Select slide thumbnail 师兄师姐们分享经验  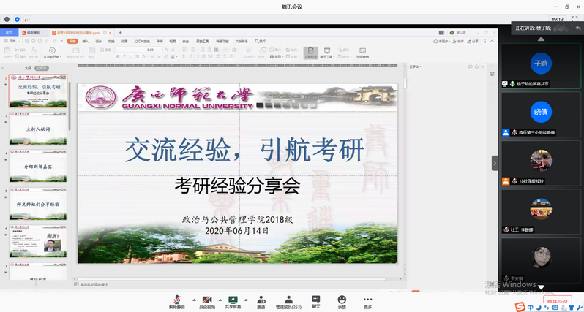click(38, 204)
